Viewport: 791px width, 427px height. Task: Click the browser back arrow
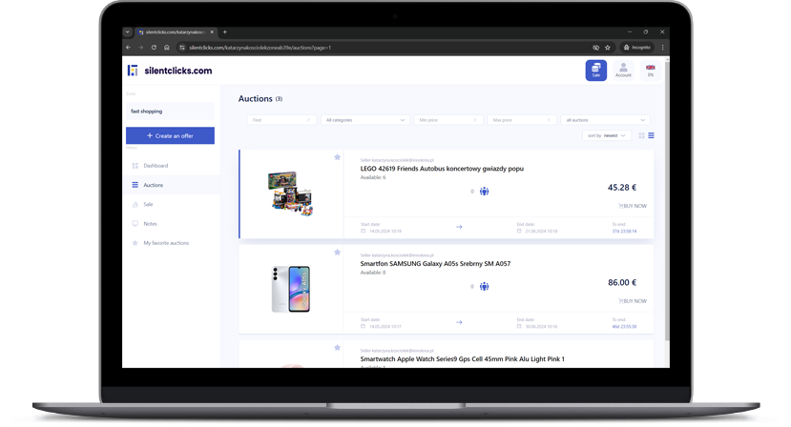(x=128, y=48)
